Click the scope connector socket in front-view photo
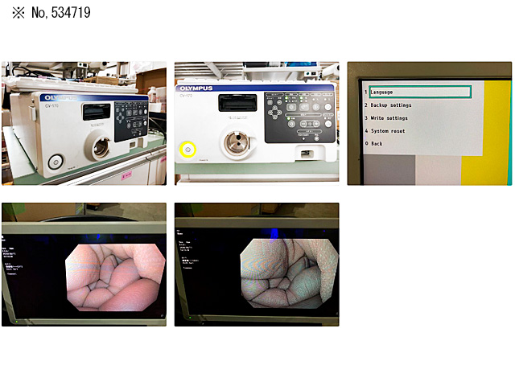The width and height of the screenshot is (515, 386). coord(237,142)
